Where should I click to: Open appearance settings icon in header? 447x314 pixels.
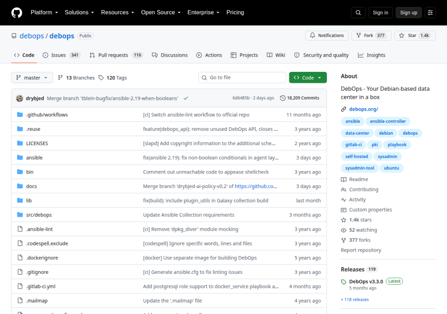click(430, 13)
